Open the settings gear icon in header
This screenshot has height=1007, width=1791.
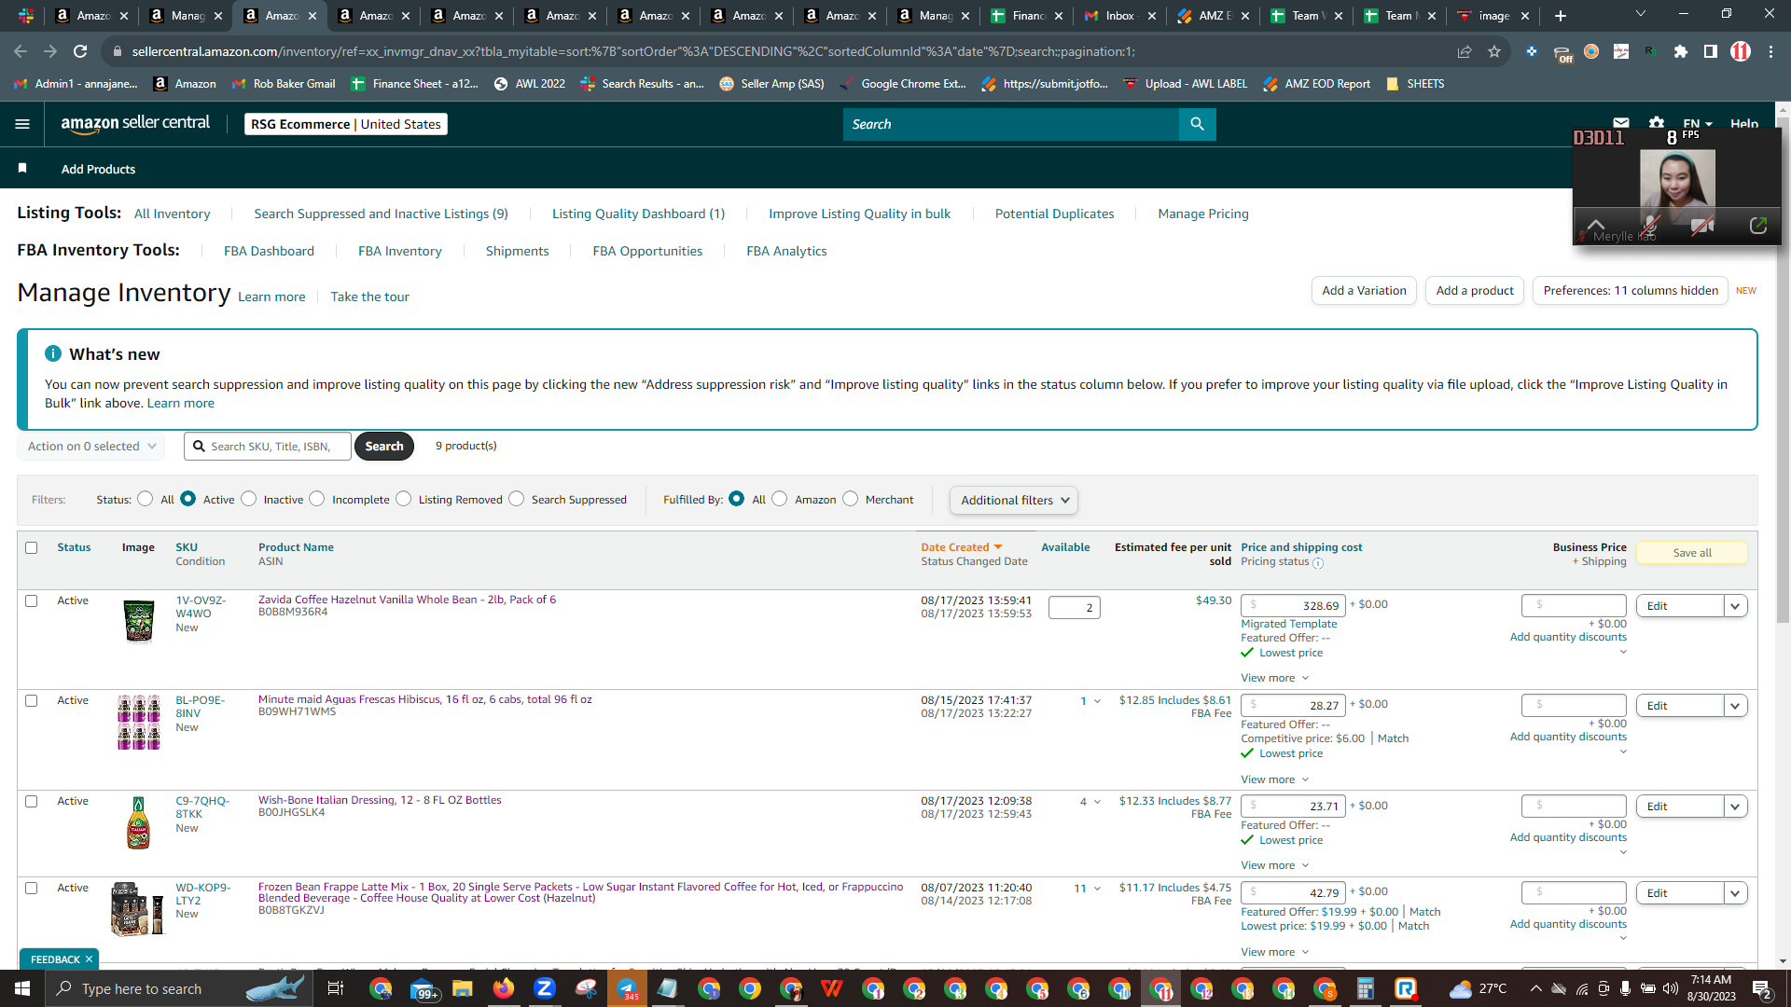tap(1657, 123)
